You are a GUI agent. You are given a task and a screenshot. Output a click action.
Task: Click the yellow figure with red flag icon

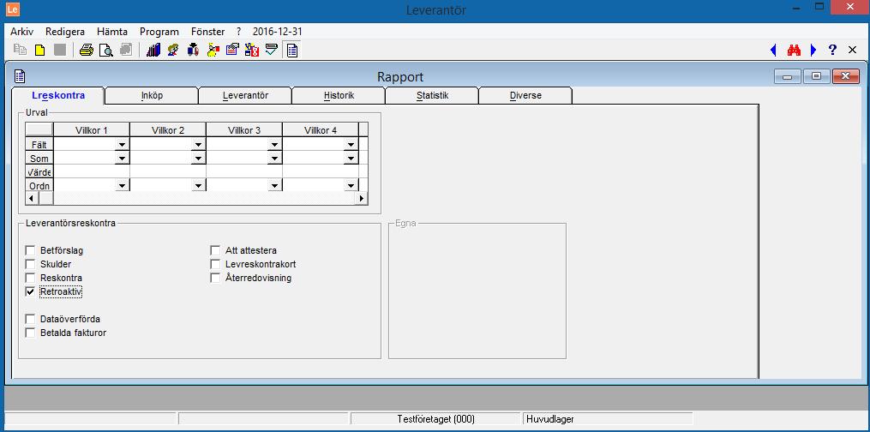point(213,51)
